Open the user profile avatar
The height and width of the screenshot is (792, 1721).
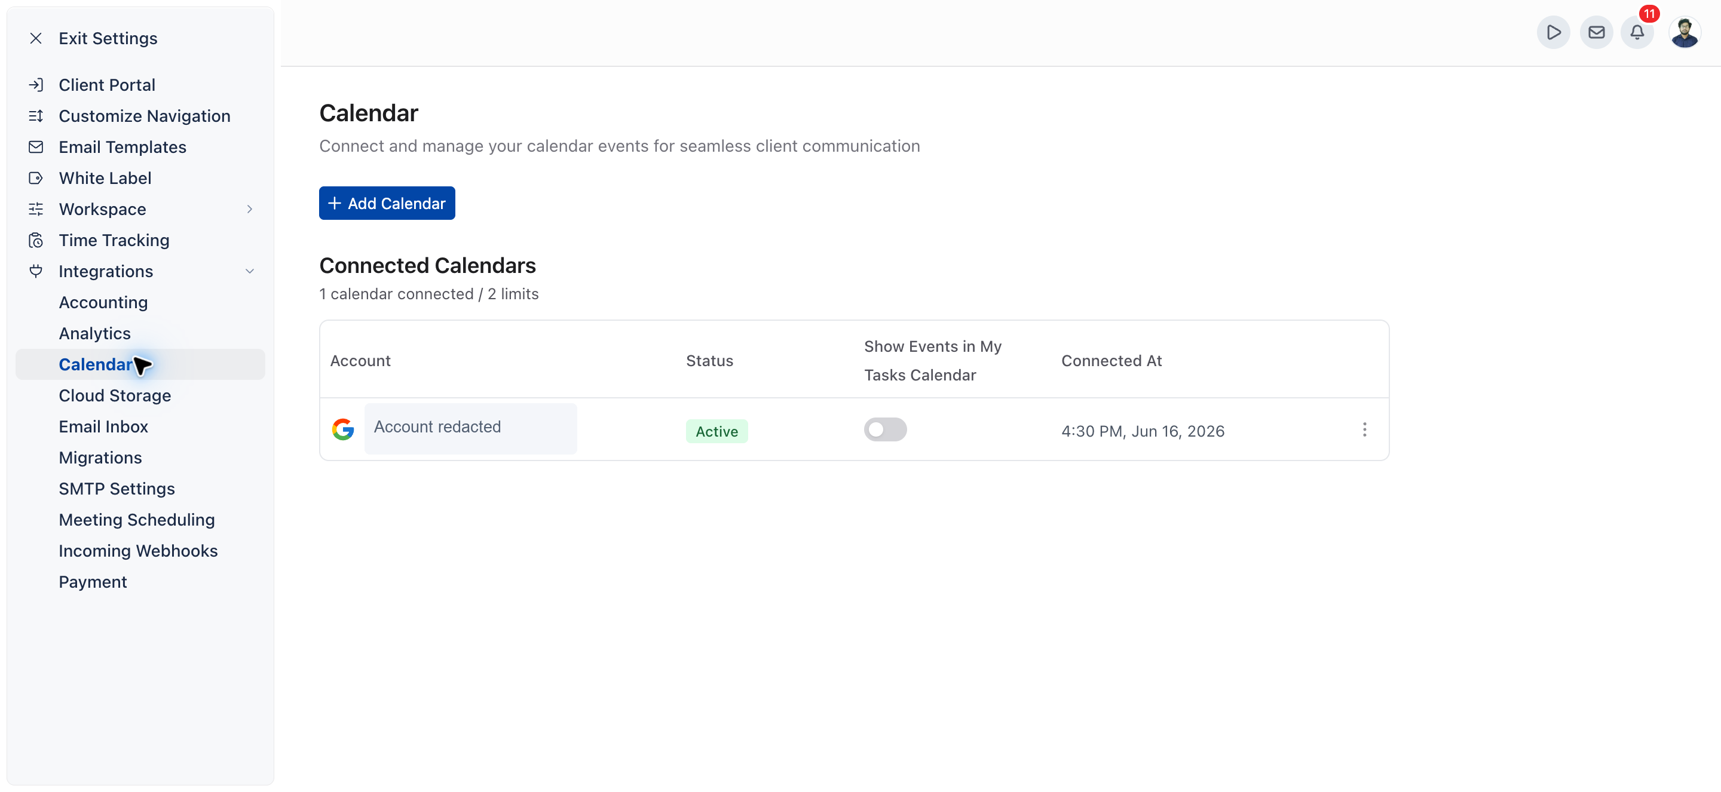(1685, 32)
